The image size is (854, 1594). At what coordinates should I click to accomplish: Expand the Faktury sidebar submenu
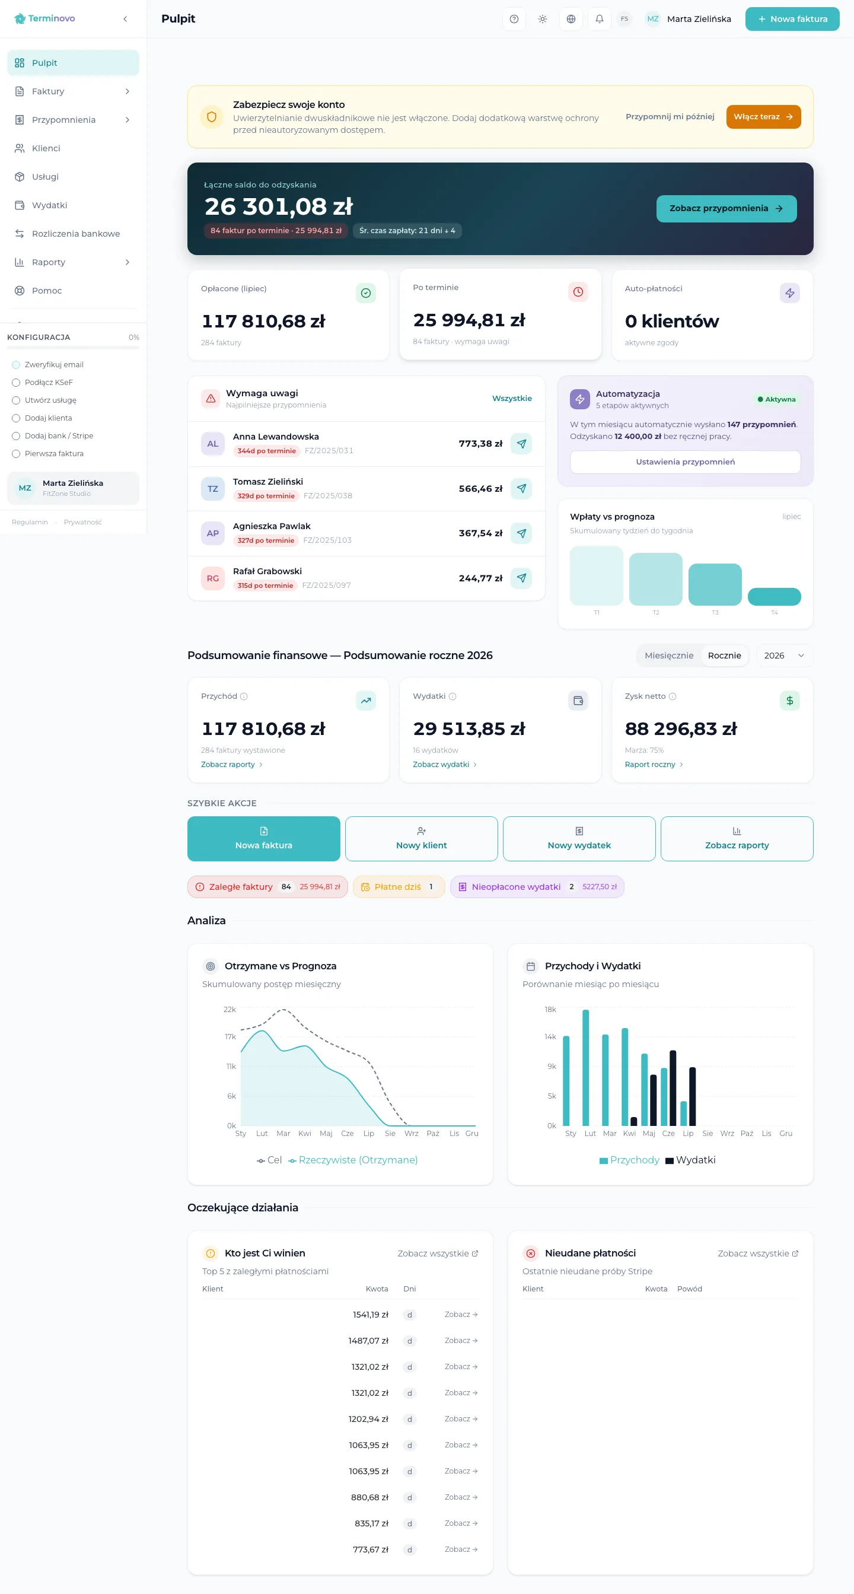(x=128, y=91)
